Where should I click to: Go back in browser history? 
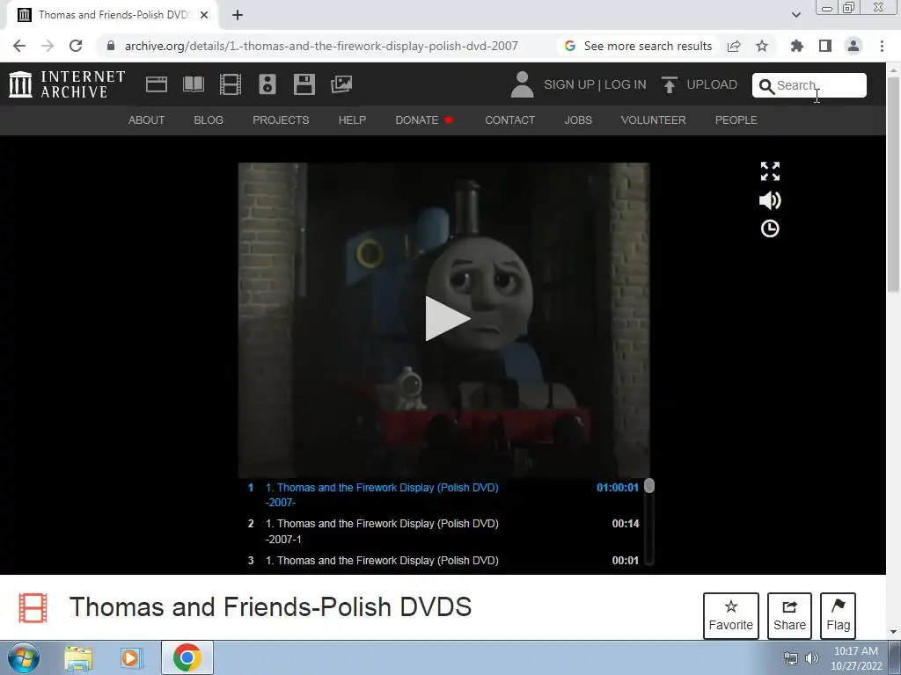pyautogui.click(x=19, y=46)
